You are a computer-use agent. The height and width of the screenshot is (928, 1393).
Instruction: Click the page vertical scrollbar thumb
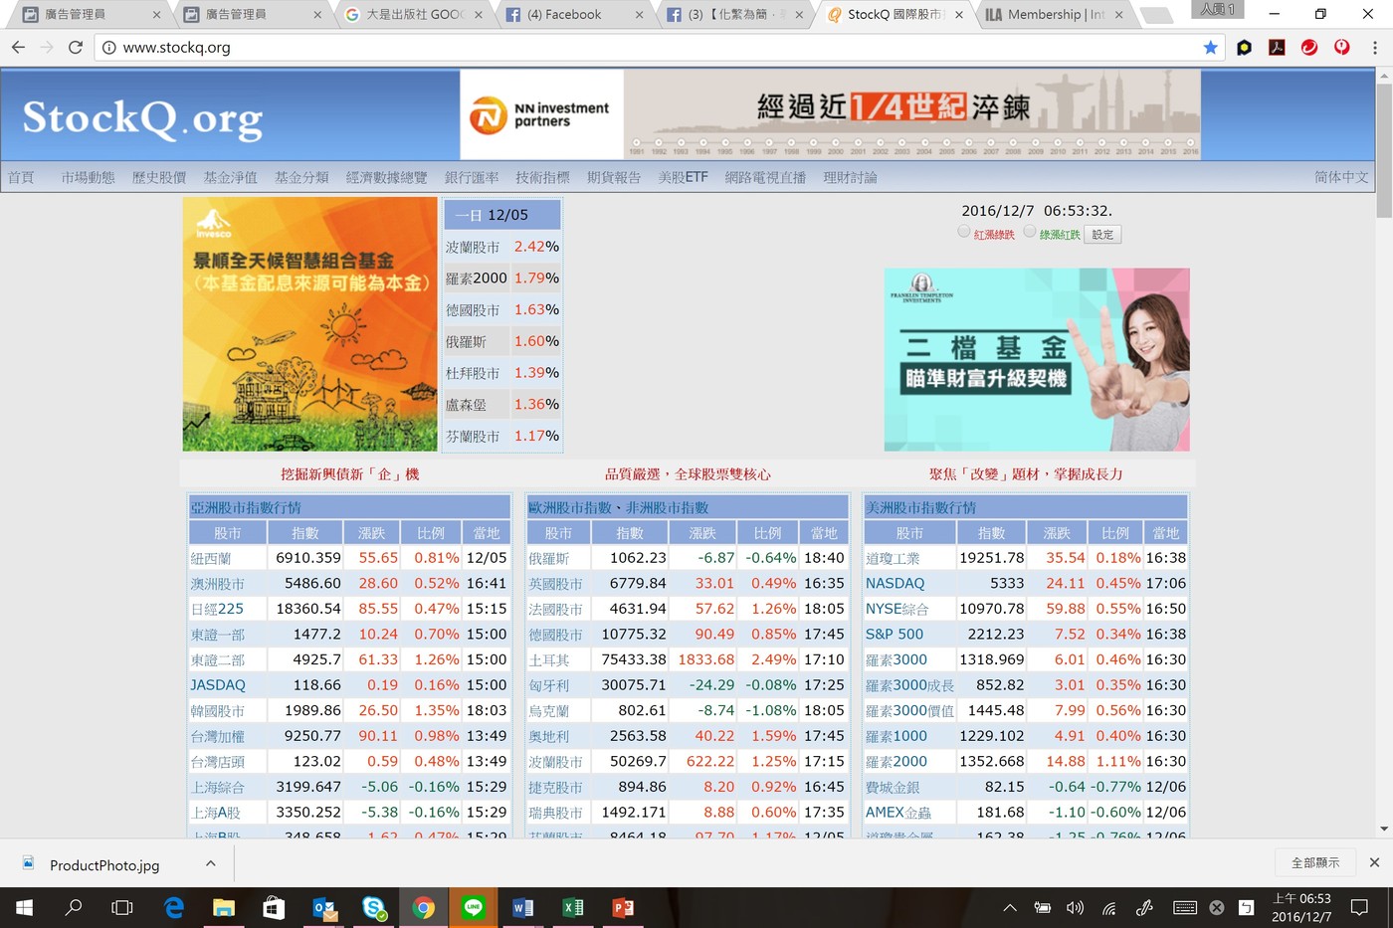(x=1384, y=149)
